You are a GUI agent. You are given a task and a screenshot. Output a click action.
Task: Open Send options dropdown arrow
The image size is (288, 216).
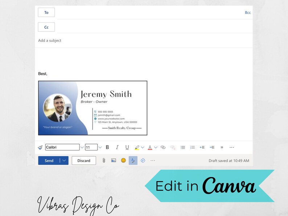click(64, 161)
